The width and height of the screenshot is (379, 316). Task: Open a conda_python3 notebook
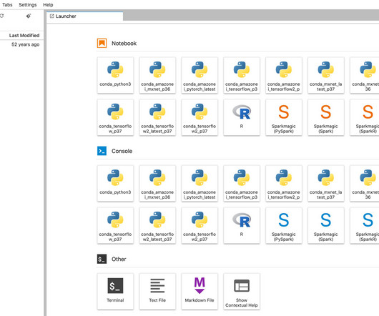(x=115, y=75)
